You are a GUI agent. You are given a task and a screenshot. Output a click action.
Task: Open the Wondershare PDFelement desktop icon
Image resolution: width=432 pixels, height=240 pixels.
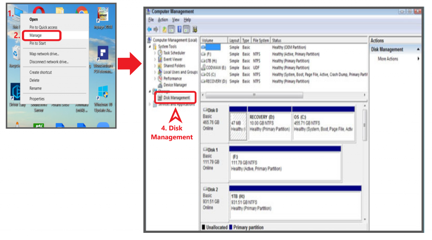pyautogui.click(x=103, y=59)
